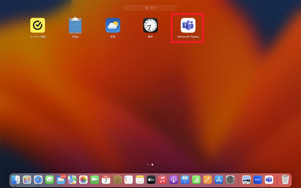Open Safari from the Dock
This screenshot has width=301, height=188.
point(38,180)
